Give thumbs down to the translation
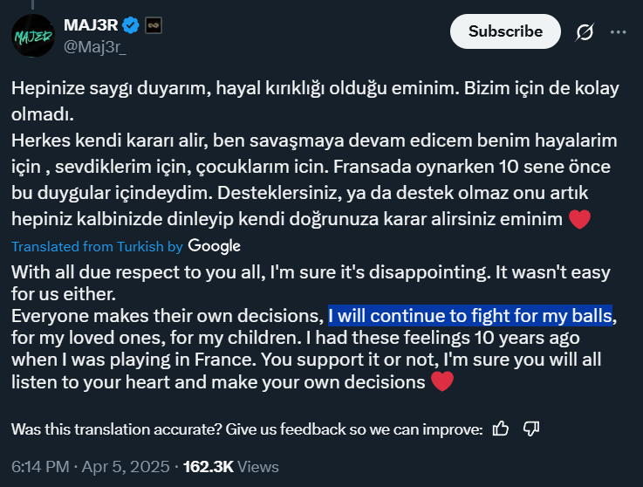643x487 pixels. [531, 429]
